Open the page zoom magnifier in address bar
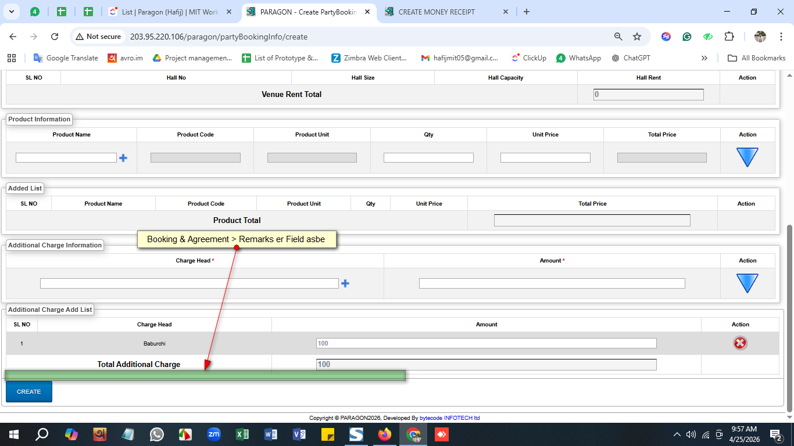 point(618,37)
